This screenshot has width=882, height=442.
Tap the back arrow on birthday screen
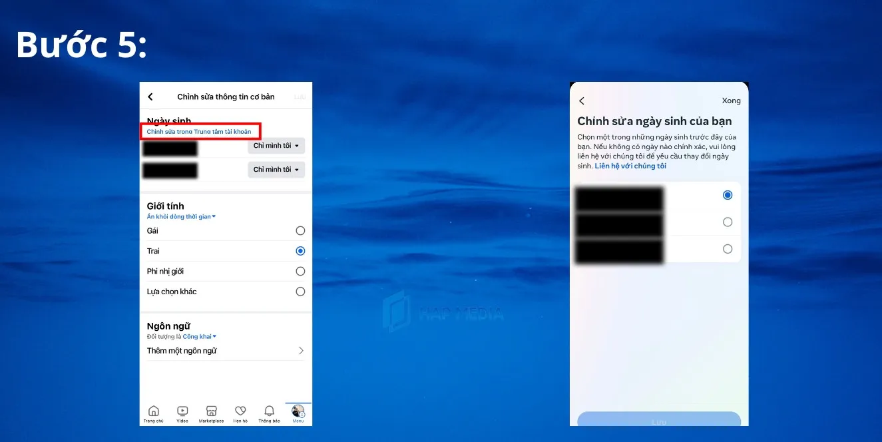coord(582,101)
